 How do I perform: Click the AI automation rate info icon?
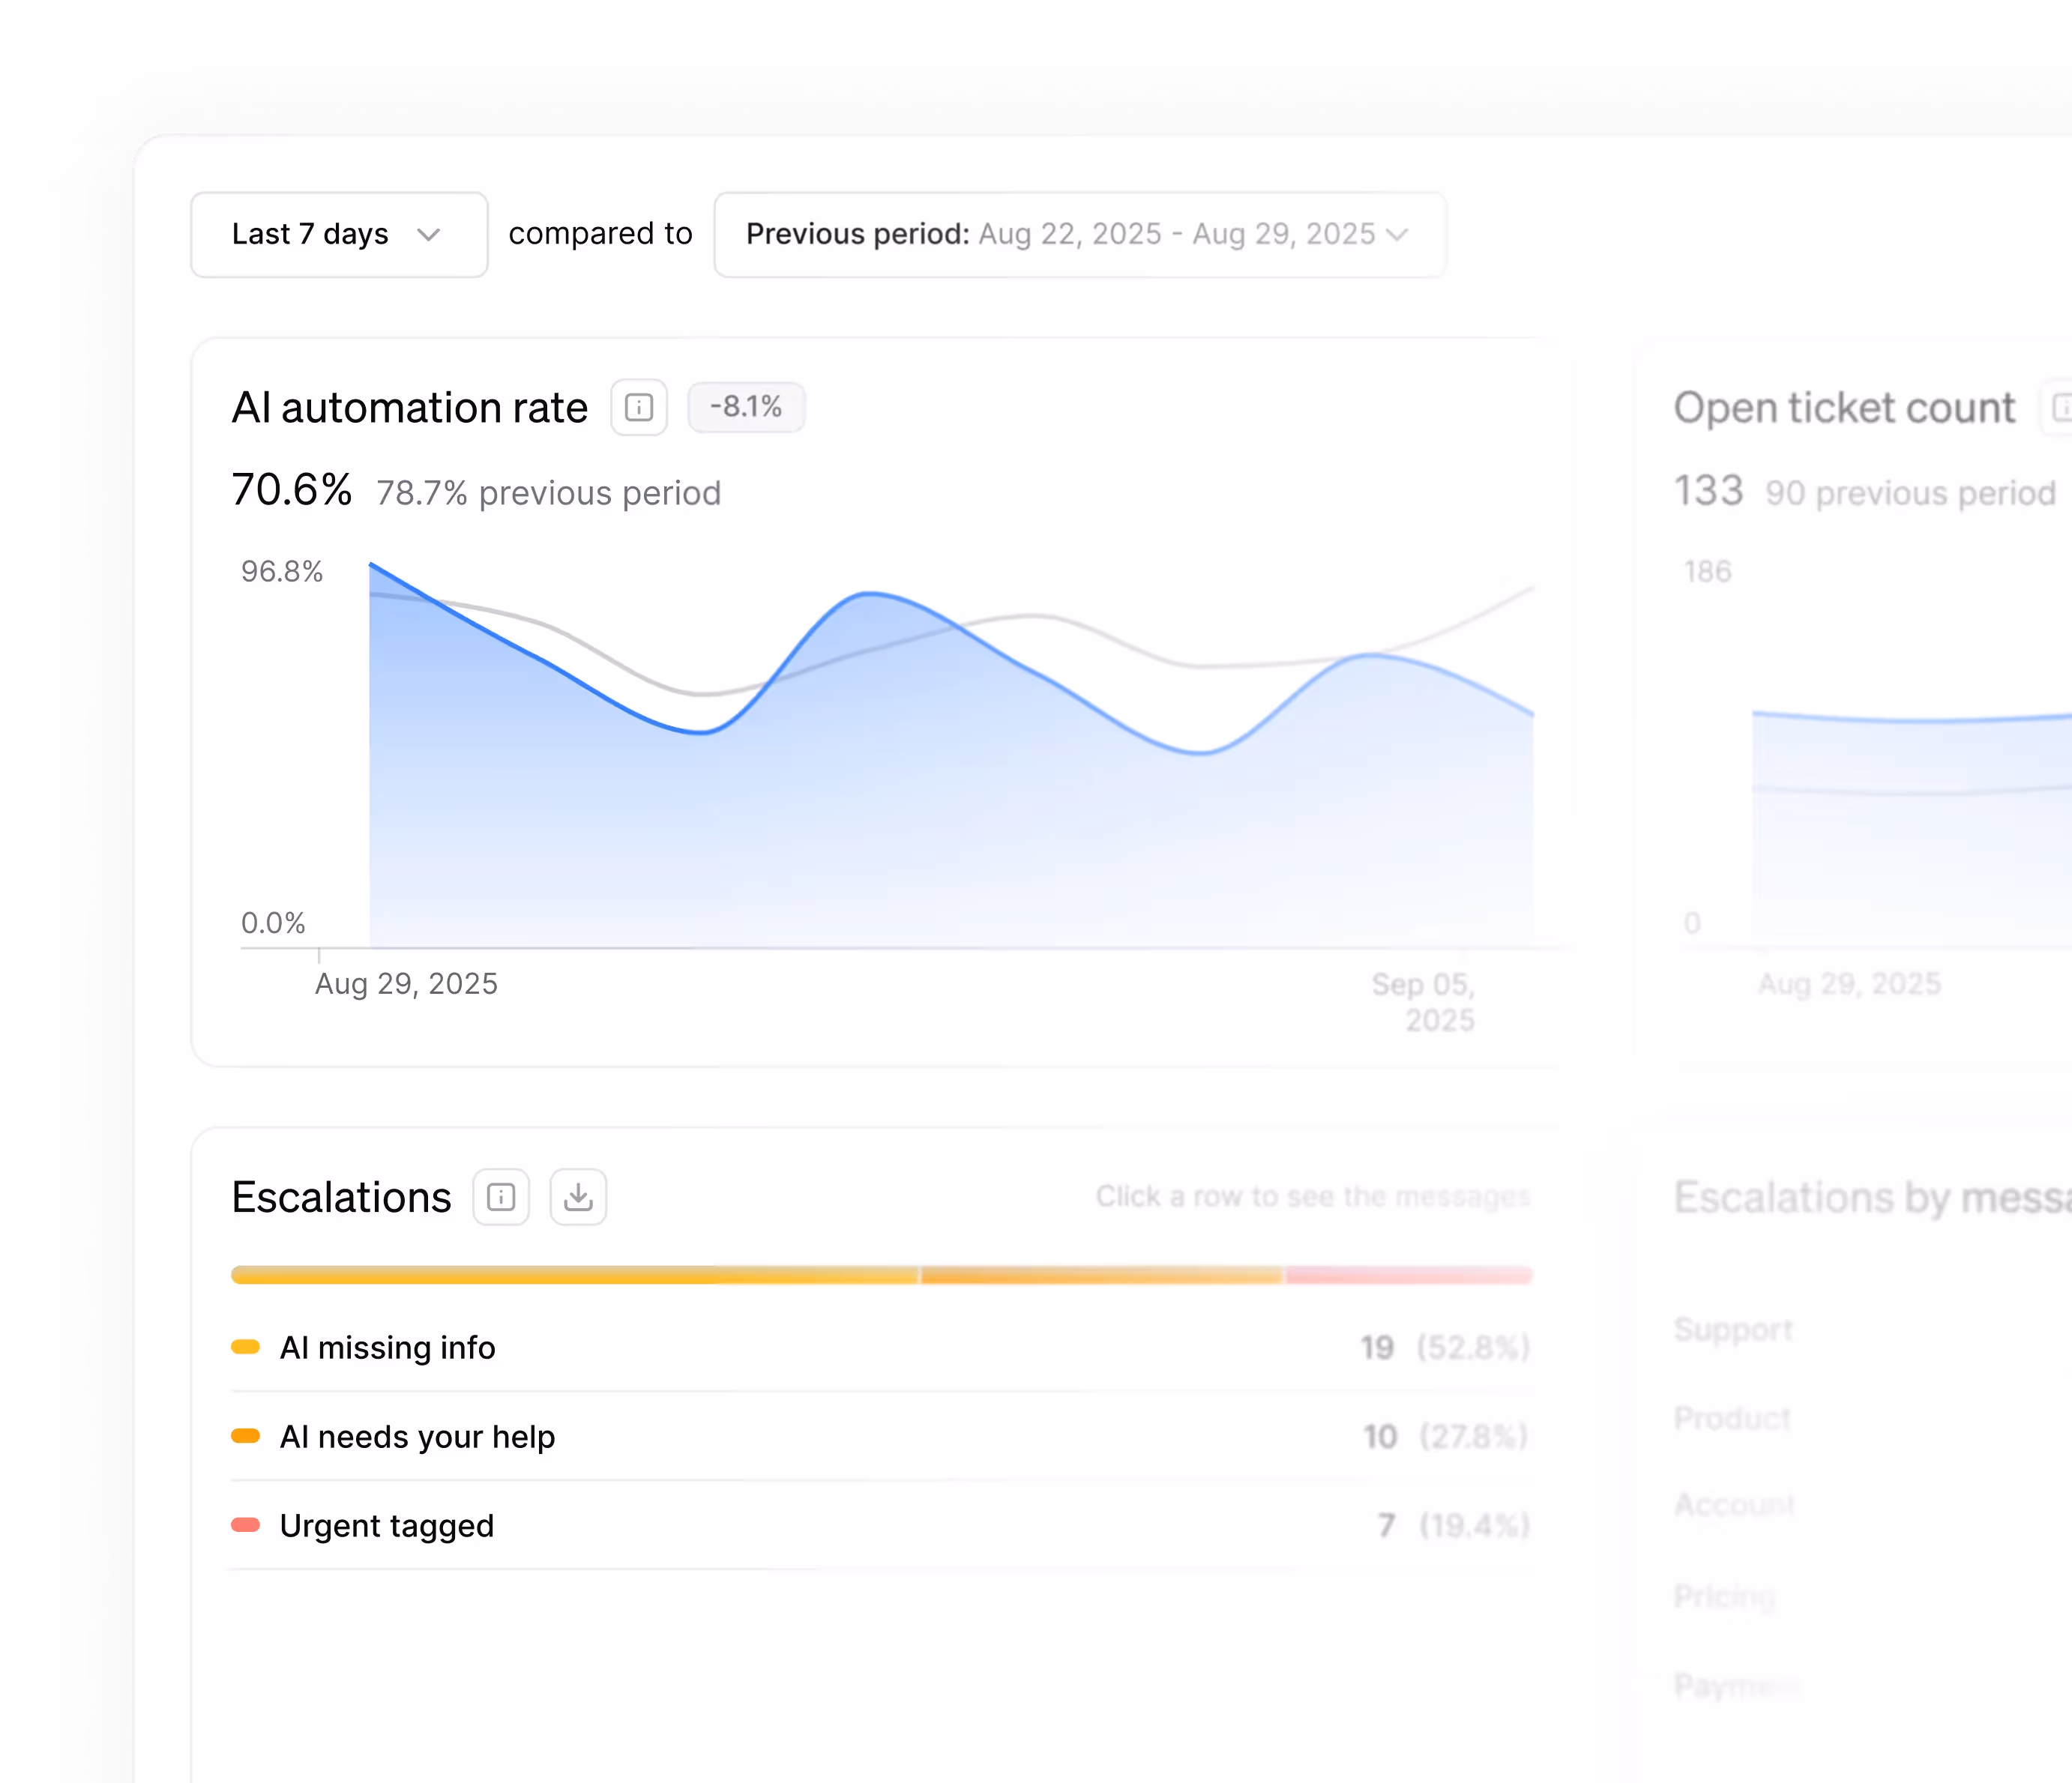coord(639,407)
